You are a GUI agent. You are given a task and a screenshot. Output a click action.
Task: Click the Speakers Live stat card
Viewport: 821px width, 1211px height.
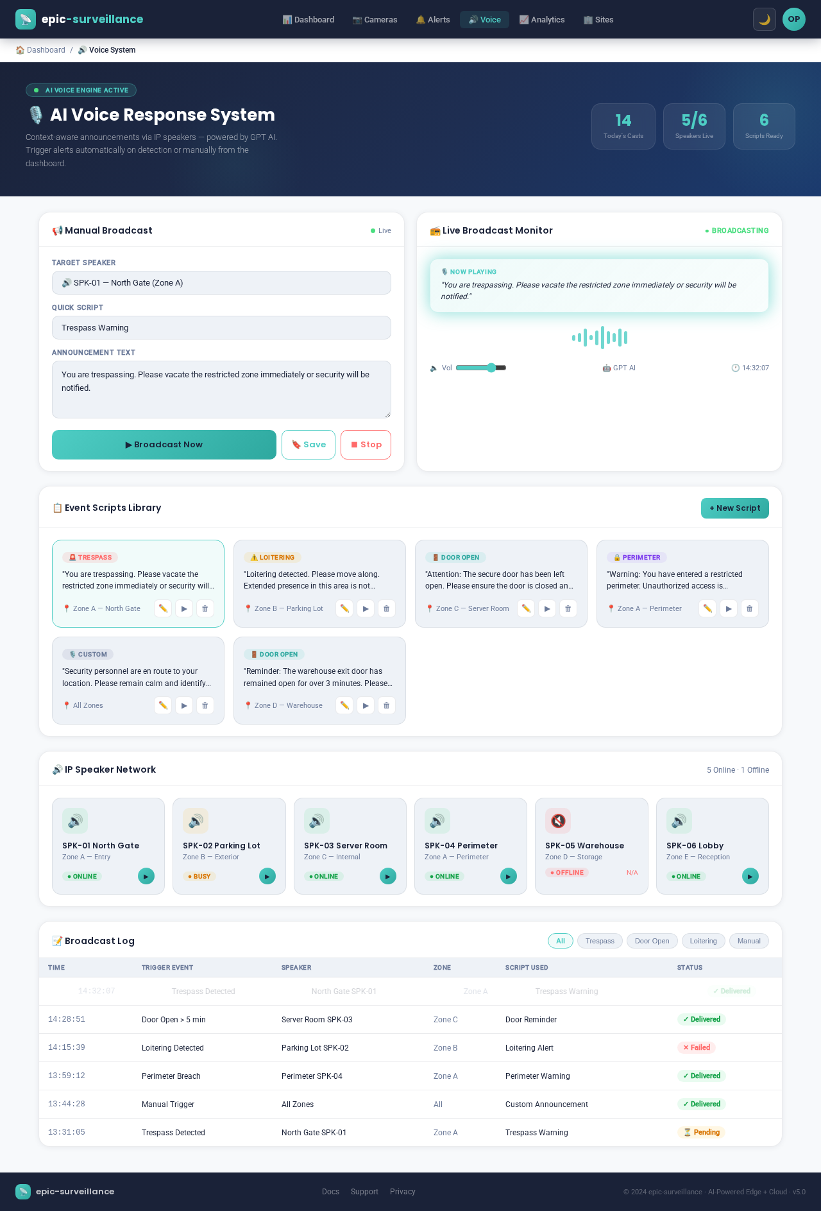(694, 126)
